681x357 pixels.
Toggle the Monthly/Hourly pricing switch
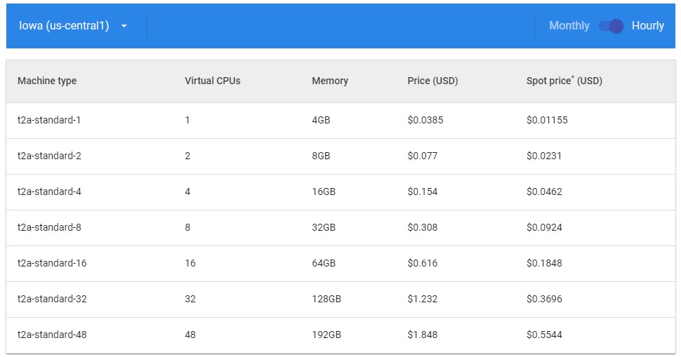point(611,26)
